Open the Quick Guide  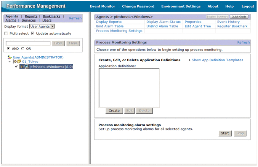click(239, 17)
